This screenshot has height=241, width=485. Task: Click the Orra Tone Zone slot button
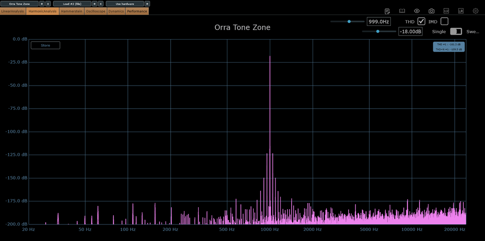click(x=19, y=4)
